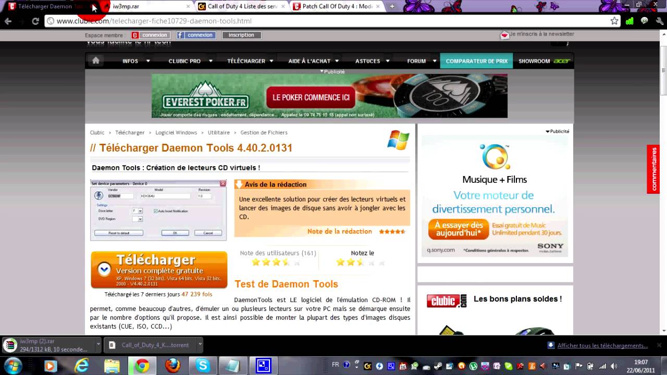Switch to Call of Duty 4 Liste des serveurs tab
Image resolution: width=667 pixels, height=375 pixels.
click(242, 6)
